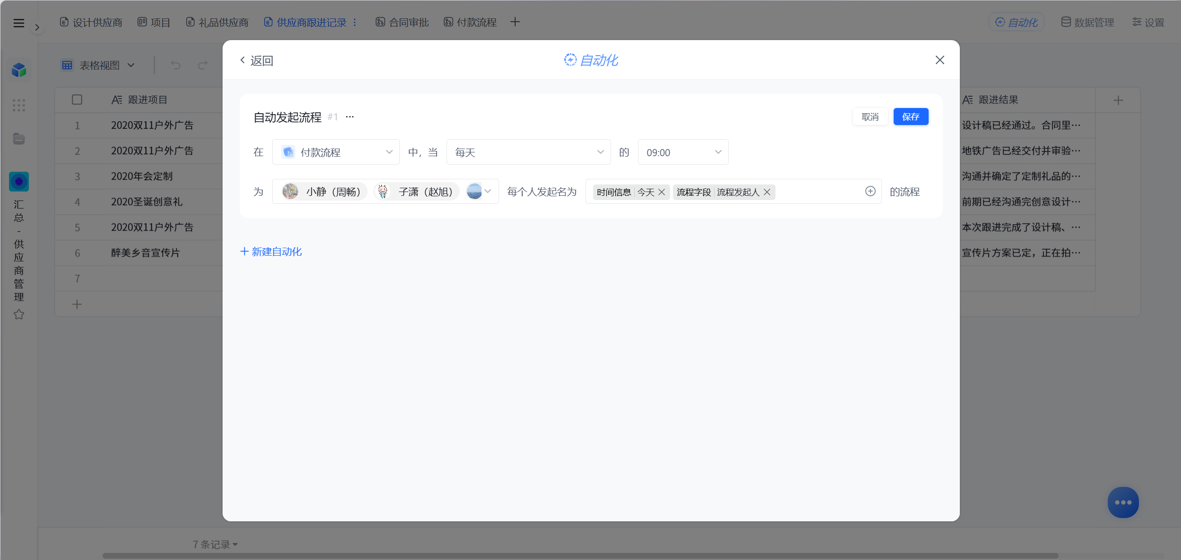Click the 取消 button
The image size is (1181, 560).
[x=870, y=117]
